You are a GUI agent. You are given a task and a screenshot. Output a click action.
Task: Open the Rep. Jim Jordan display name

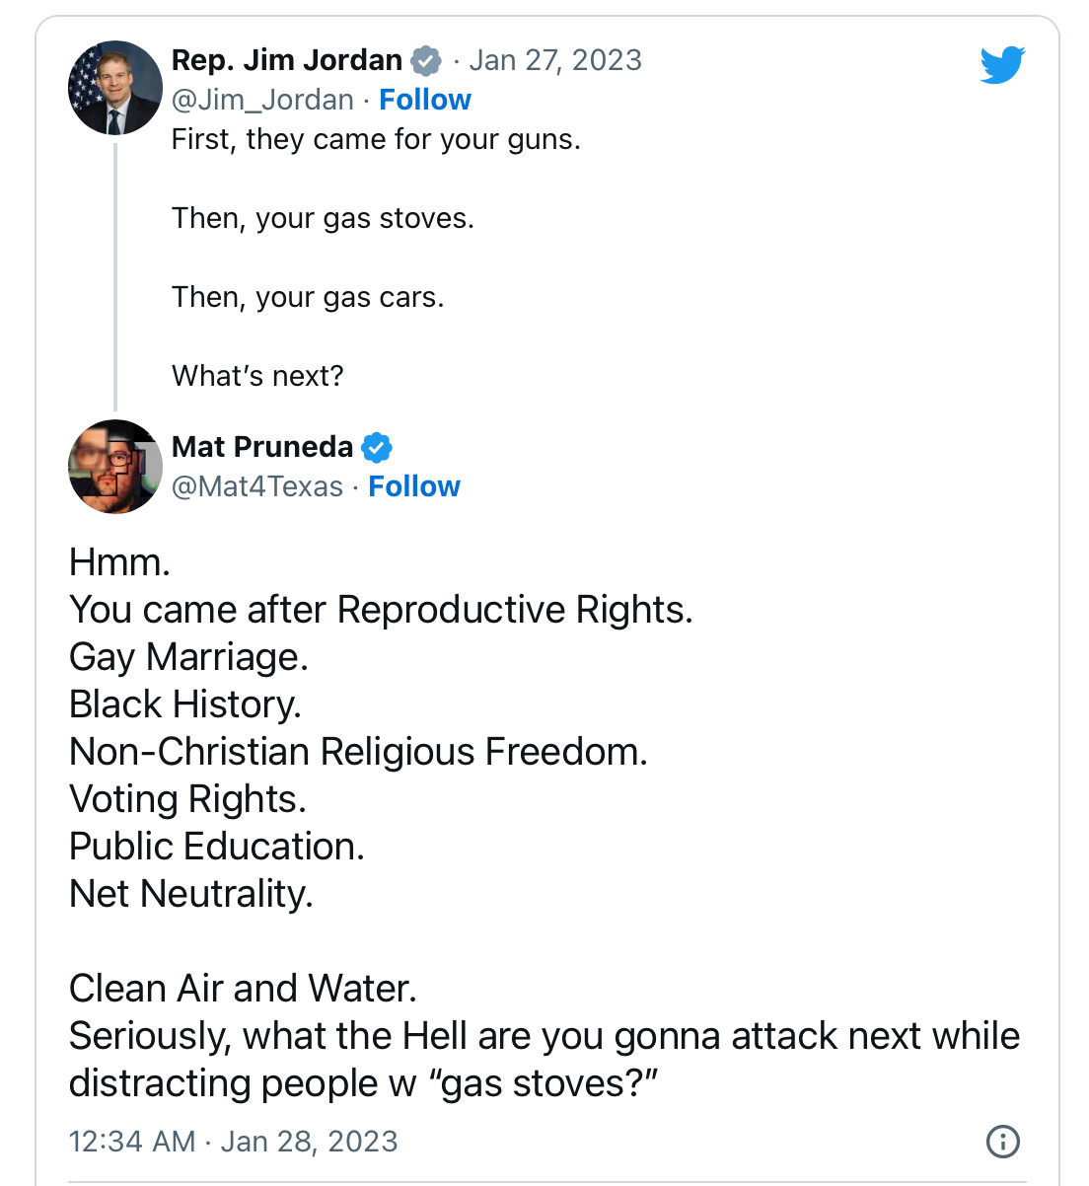coord(287,60)
